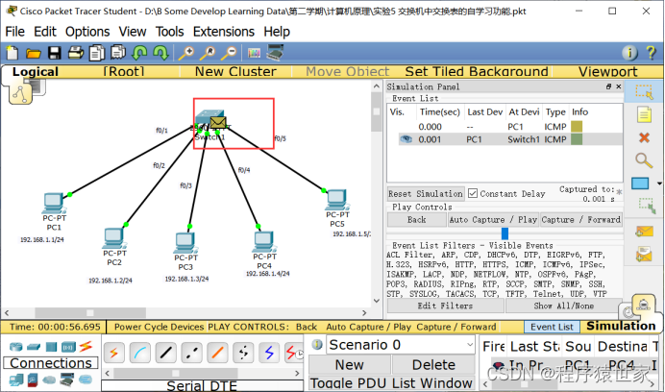Open the drawing palette icon
Screen dimensions: 665x392
[254, 53]
